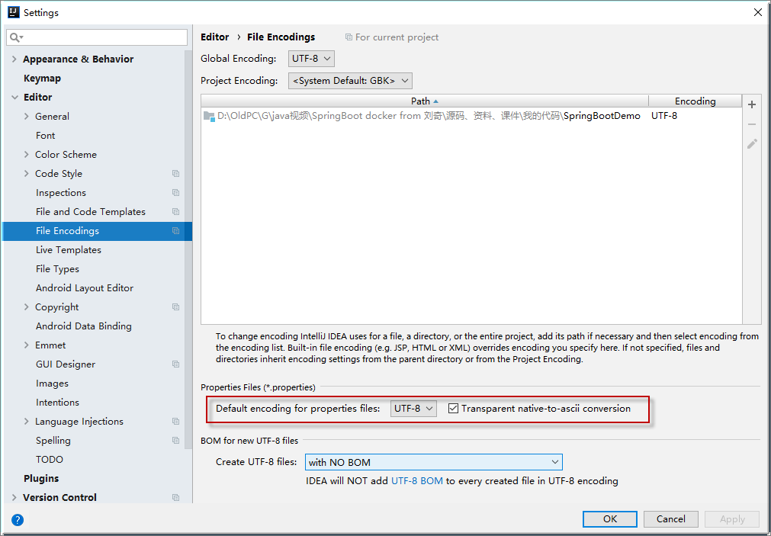771x536 pixels.
Task: Open default properties files encoding dropdown
Action: [413, 408]
